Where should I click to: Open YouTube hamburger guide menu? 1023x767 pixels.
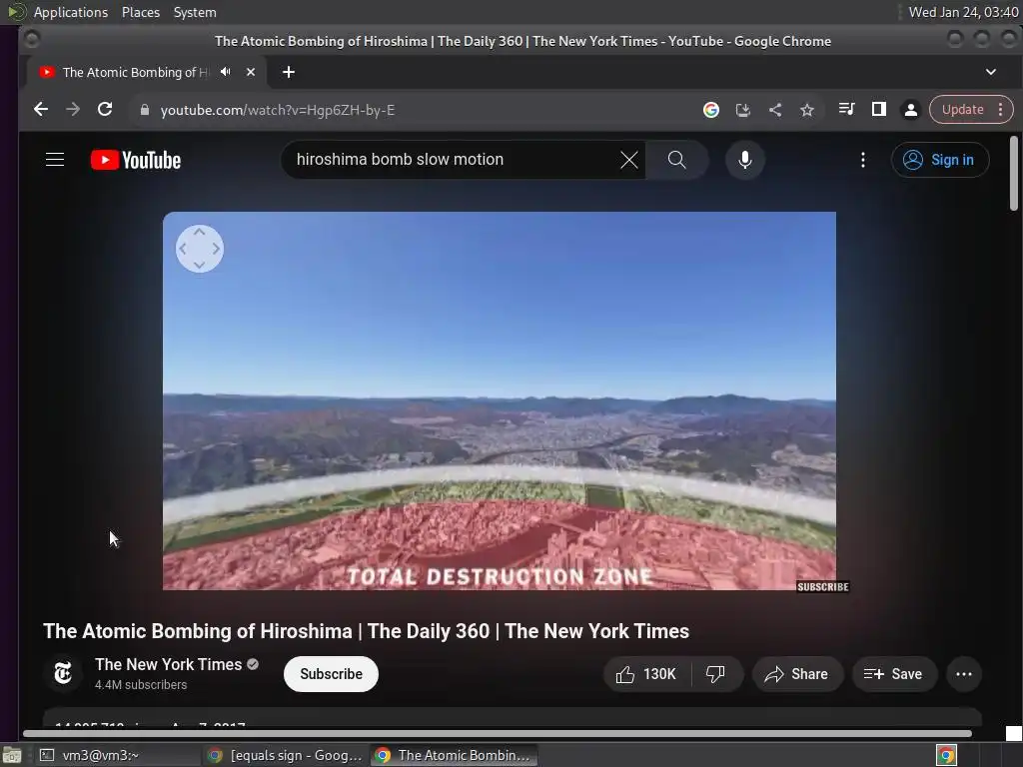tap(55, 160)
